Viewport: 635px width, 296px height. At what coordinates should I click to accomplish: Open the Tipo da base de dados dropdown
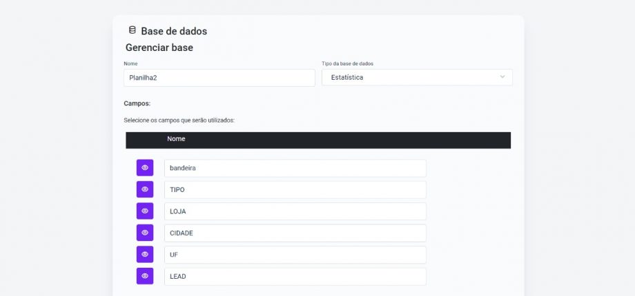[417, 77]
